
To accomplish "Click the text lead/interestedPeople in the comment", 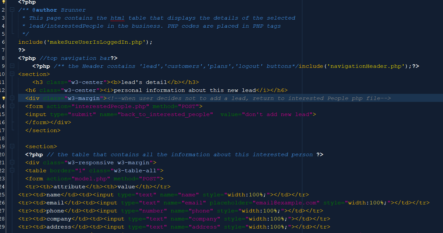I will coord(66,26).
